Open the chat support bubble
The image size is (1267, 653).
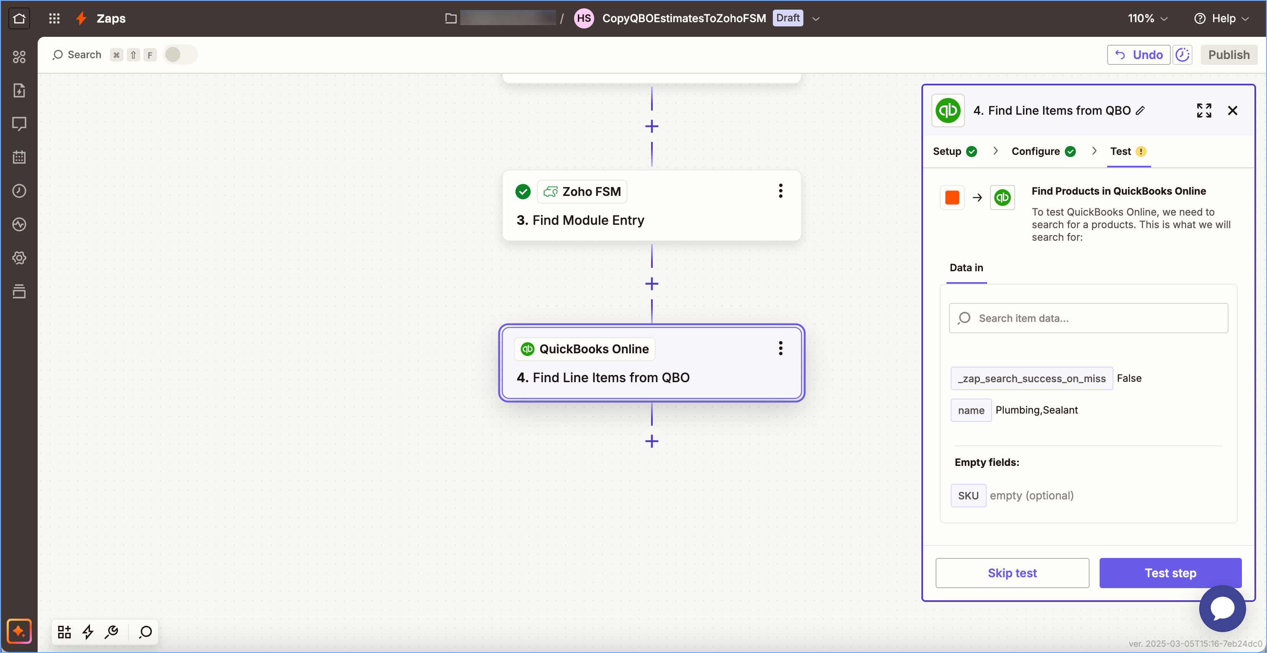1222,608
